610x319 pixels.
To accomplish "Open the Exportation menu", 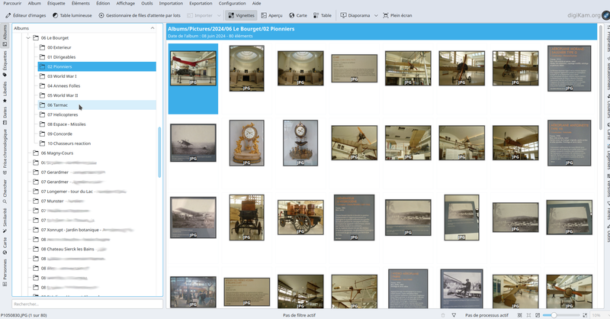I will click(x=201, y=4).
